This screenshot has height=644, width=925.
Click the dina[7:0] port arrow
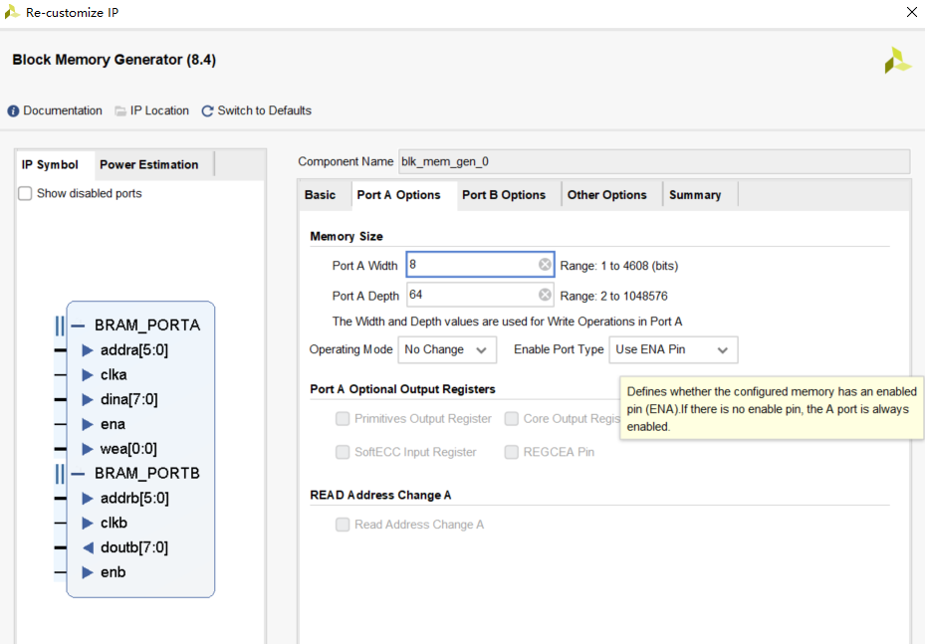88,400
